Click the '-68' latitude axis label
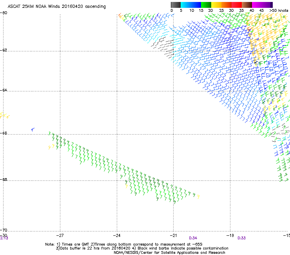This screenshot has width=290, height=255. [x=4, y=180]
